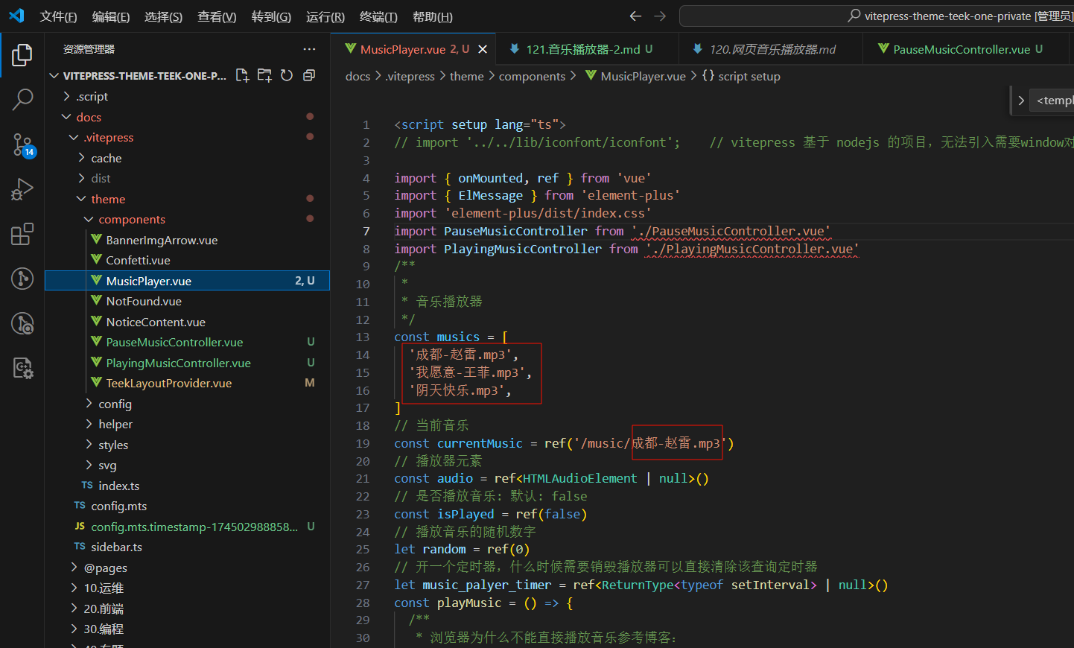
Task: Expand the helper folder
Action: 187,424
